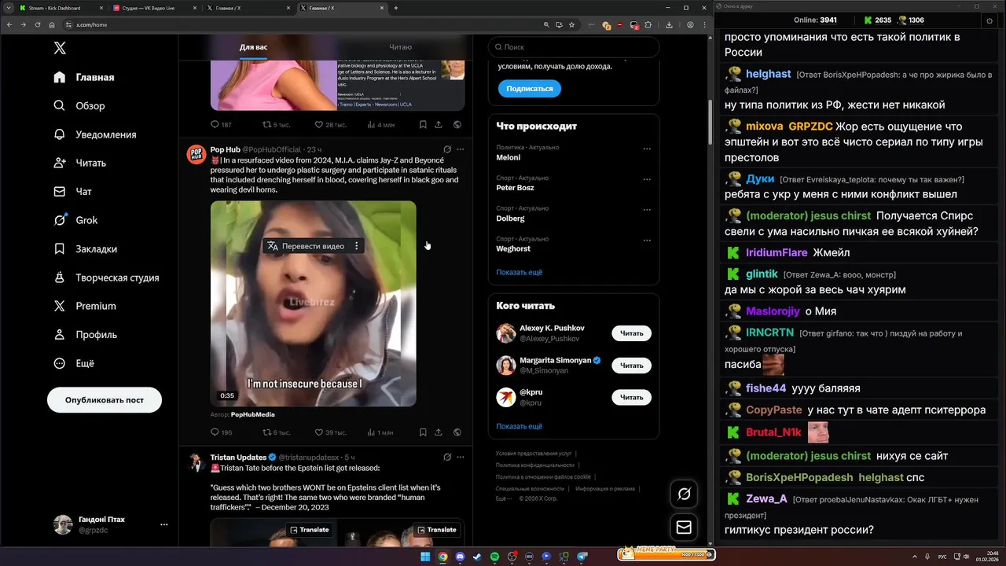Open Discord from taskbar
Image resolution: width=1006 pixels, height=566 pixels.
click(x=460, y=557)
